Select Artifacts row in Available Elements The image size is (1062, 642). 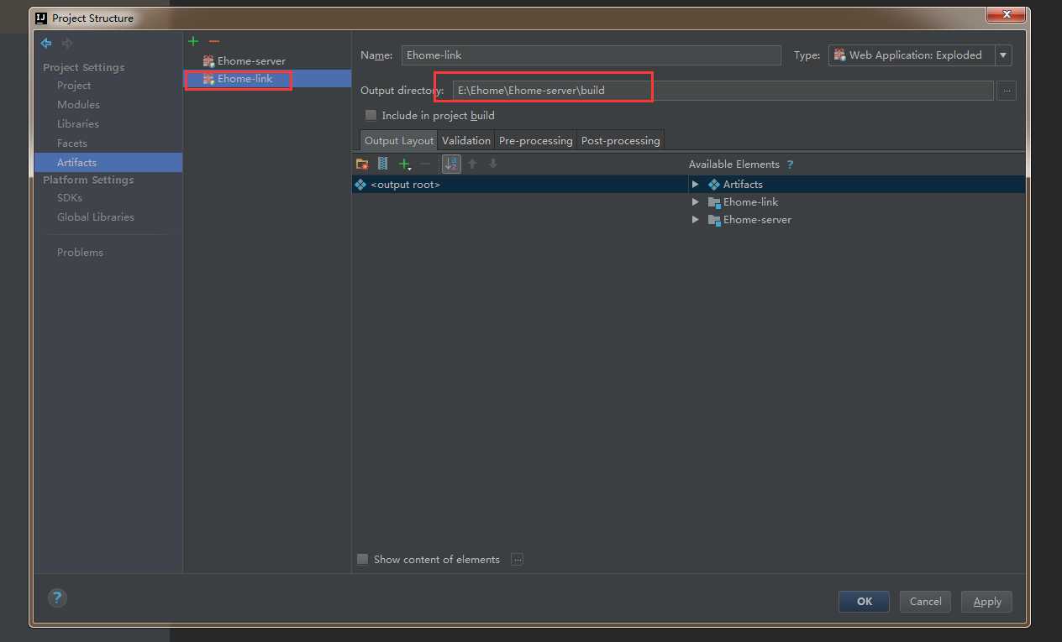[857, 184]
